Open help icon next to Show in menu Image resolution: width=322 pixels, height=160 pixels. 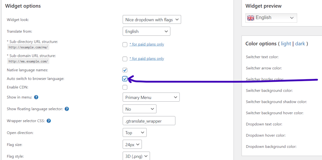36,97
